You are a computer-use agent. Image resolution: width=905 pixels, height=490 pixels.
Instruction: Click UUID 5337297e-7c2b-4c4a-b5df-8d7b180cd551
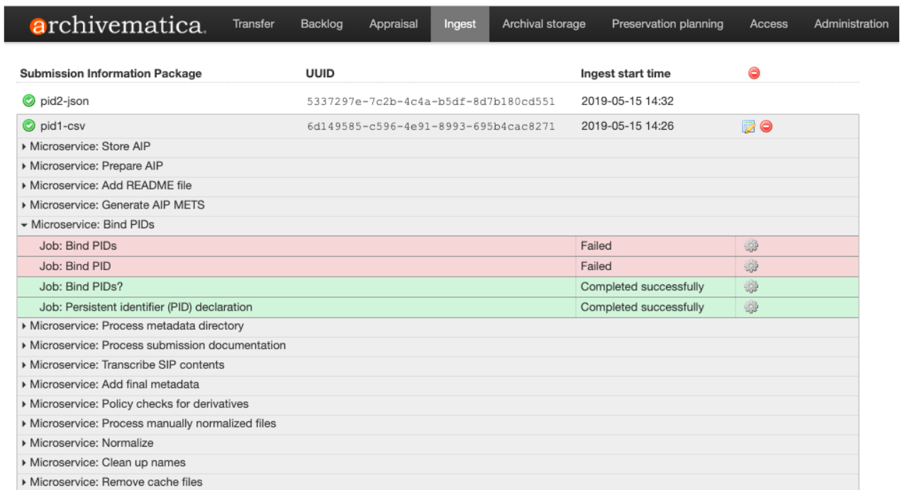point(431,101)
